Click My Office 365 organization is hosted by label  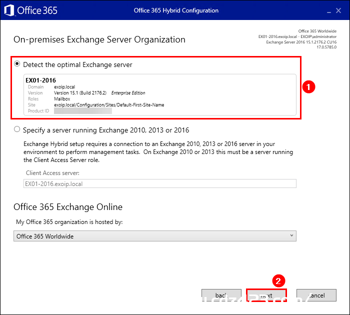click(x=69, y=222)
